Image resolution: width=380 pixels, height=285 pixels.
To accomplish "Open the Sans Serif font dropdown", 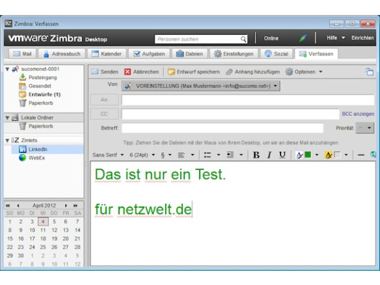I will 108,155.
